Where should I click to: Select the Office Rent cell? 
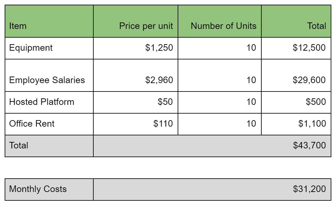[49, 124]
